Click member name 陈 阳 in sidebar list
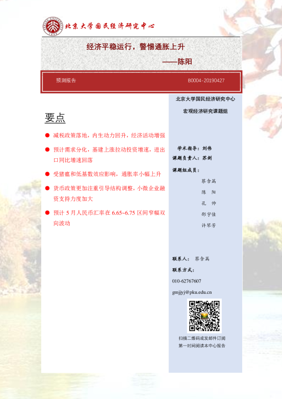 (x=209, y=192)
